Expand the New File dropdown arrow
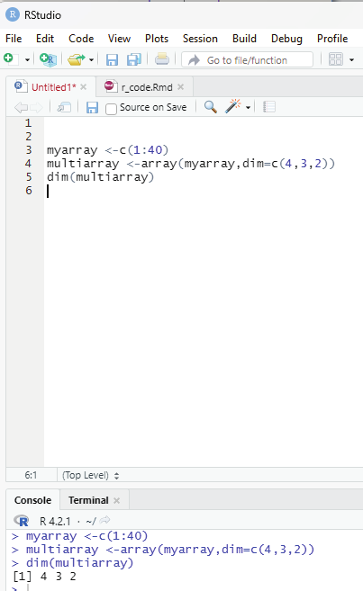This screenshot has width=363, height=591. (x=27, y=59)
